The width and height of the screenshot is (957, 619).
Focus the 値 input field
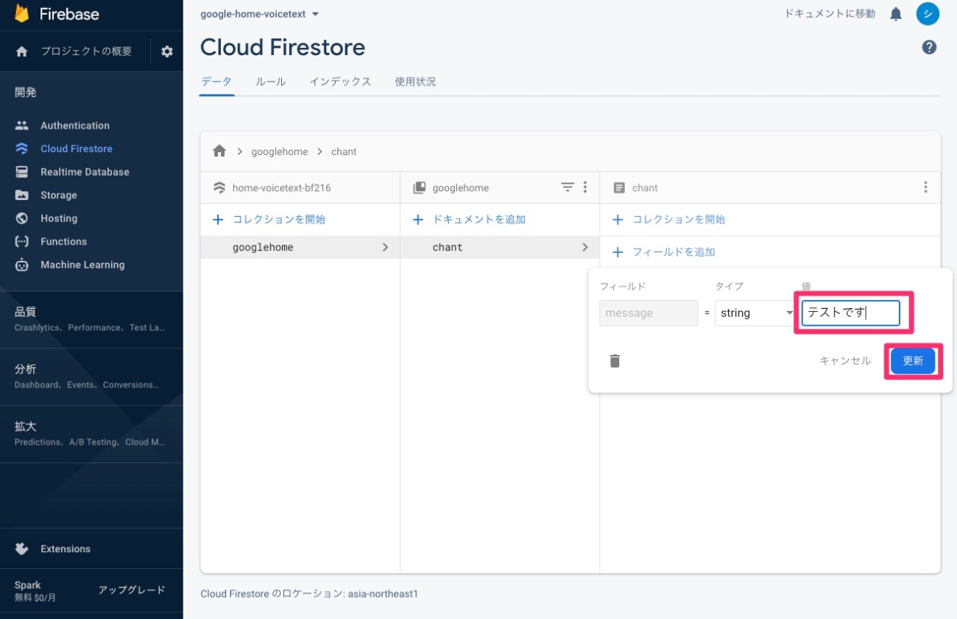(x=850, y=313)
